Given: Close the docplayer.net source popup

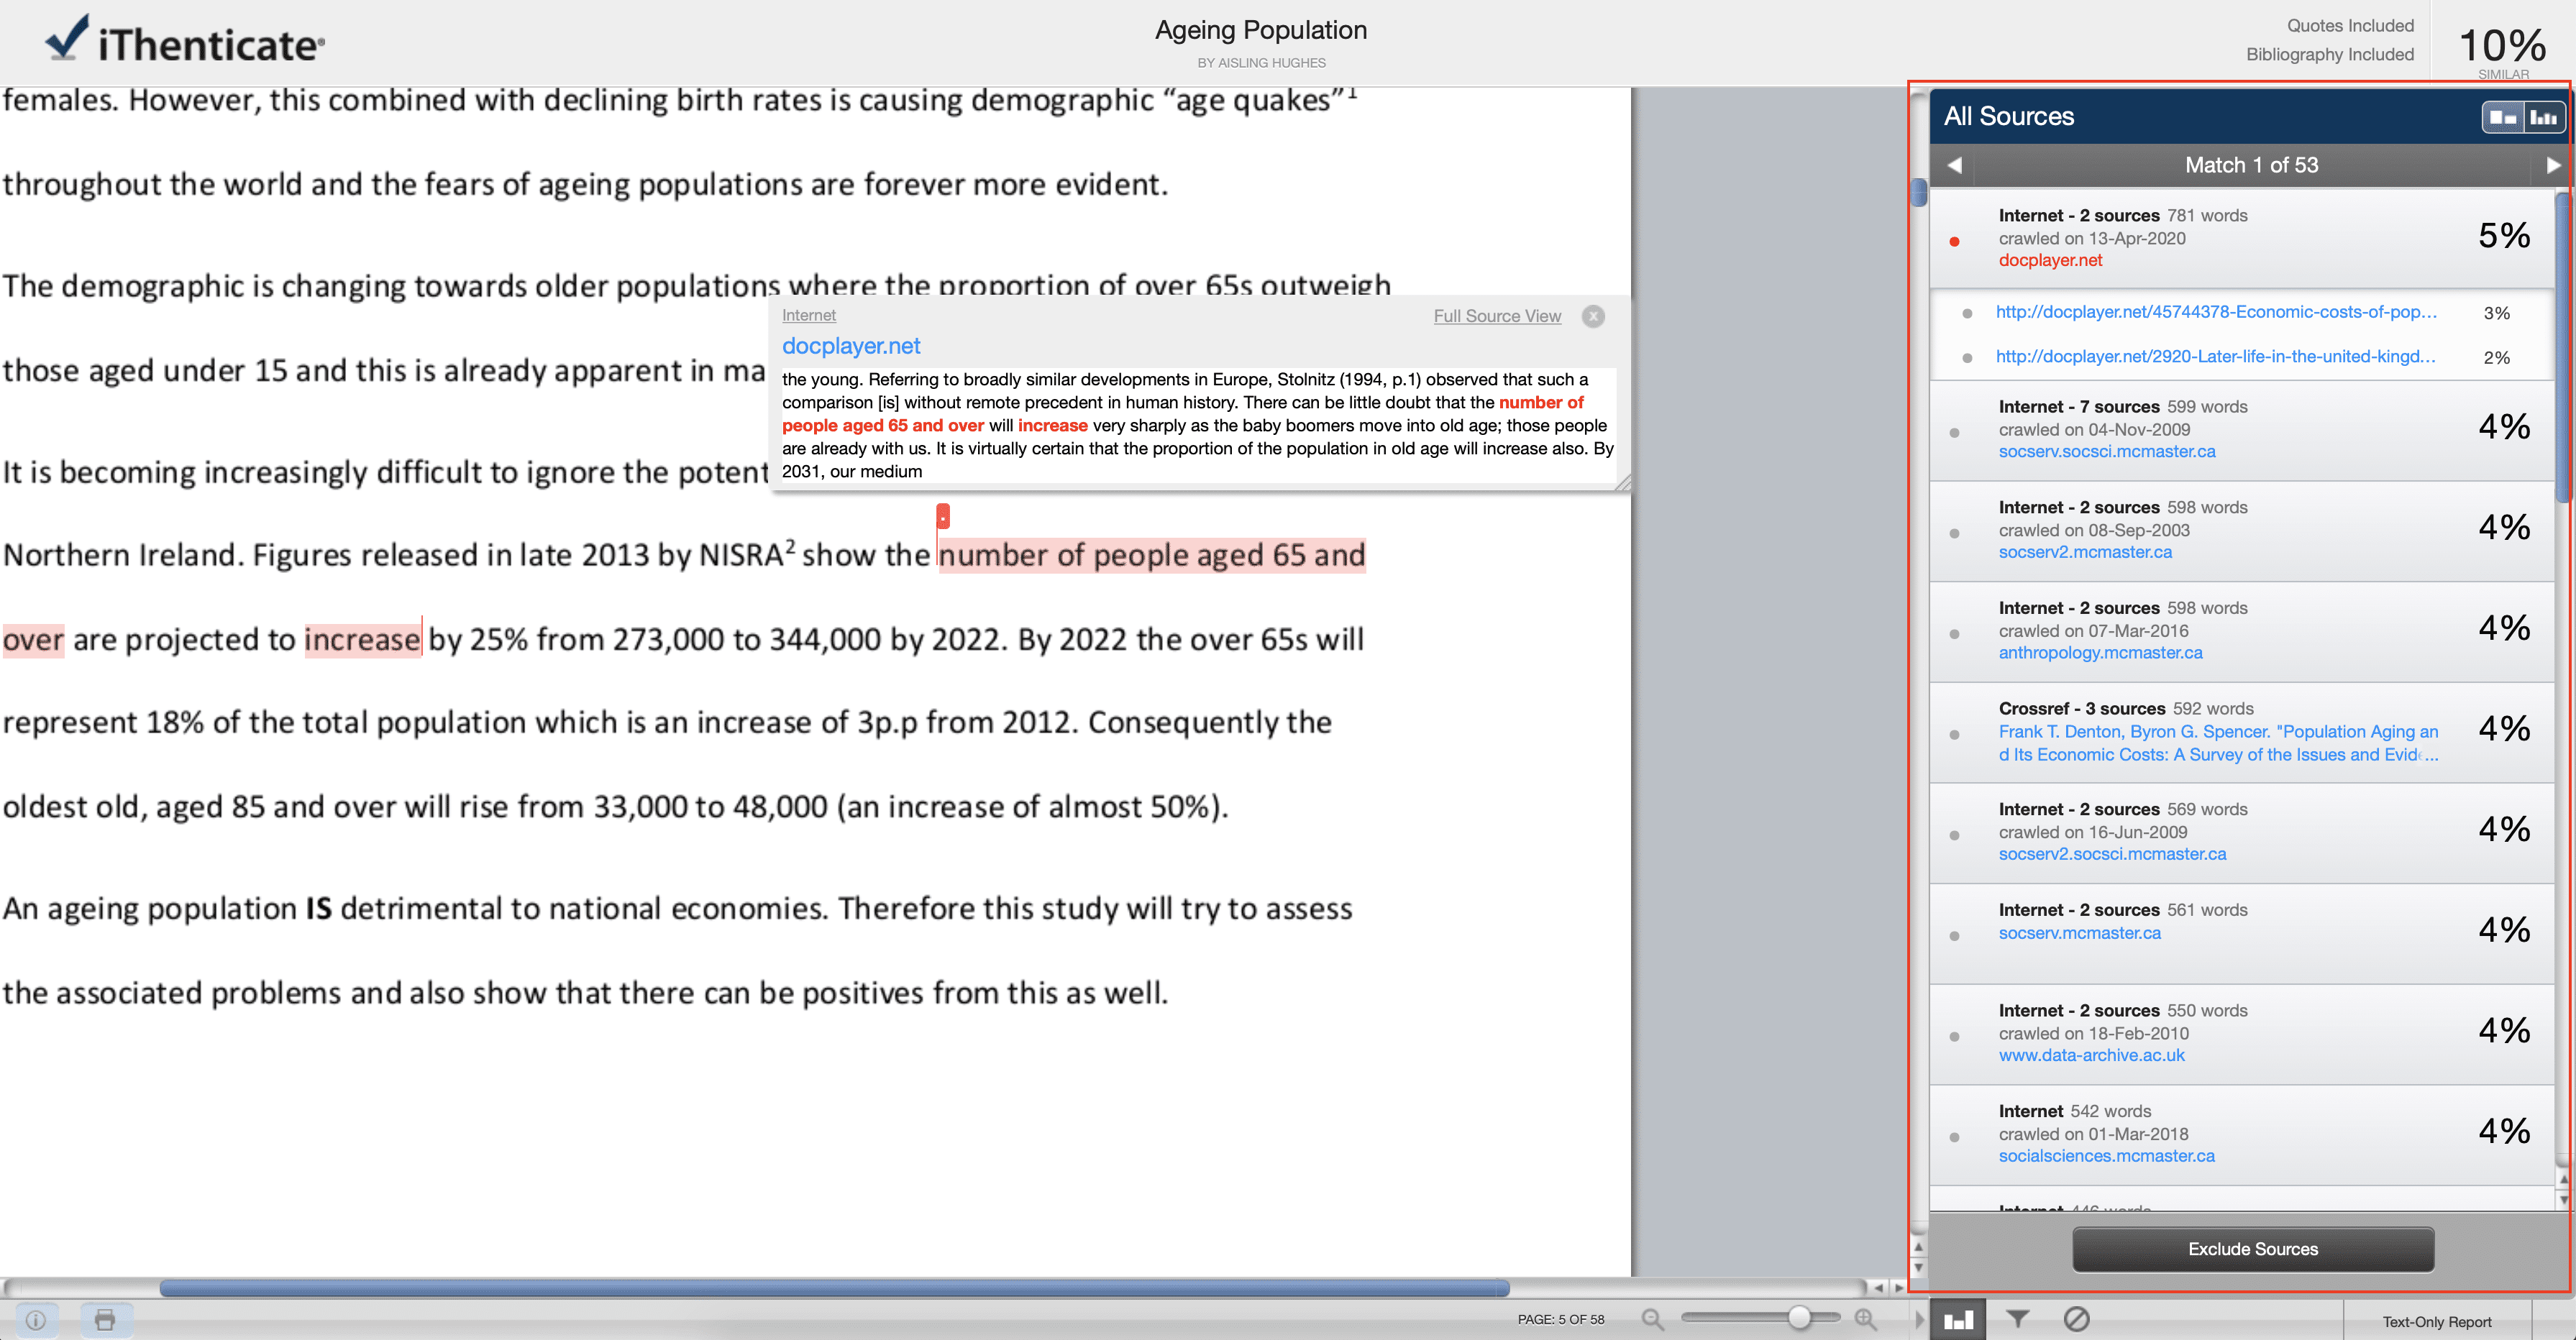Looking at the screenshot, I should point(1593,316).
